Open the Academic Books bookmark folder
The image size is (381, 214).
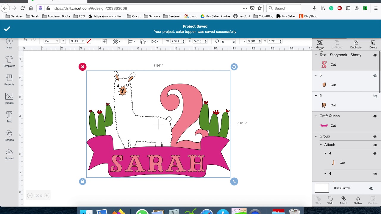[x=56, y=16]
